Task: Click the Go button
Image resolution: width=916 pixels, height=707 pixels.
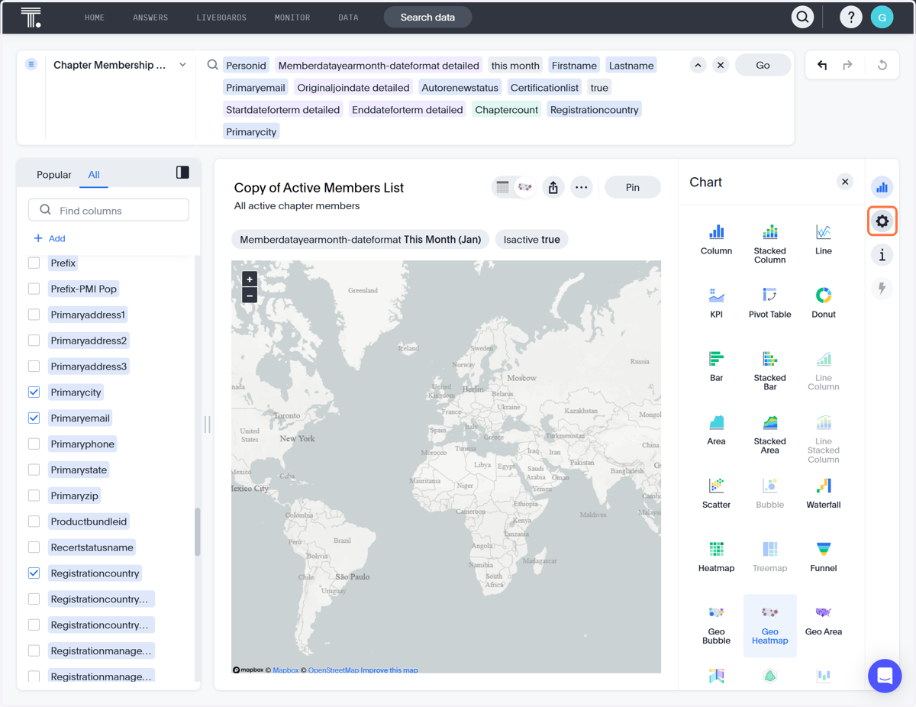Action: click(x=763, y=65)
